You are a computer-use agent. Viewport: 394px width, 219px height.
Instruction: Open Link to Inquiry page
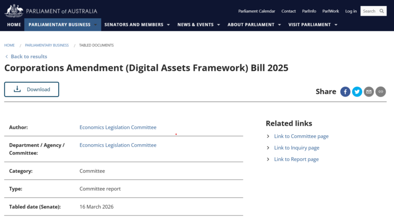pyautogui.click(x=296, y=148)
